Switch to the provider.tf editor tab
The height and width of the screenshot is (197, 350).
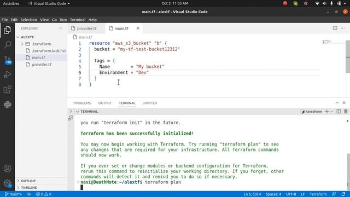[86, 28]
